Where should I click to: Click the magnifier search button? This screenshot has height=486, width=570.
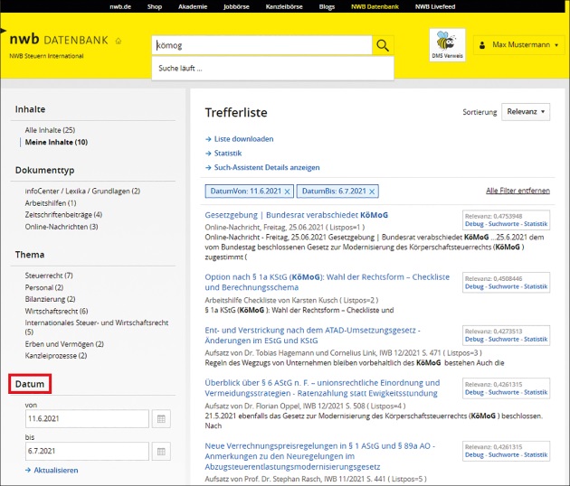click(x=384, y=46)
